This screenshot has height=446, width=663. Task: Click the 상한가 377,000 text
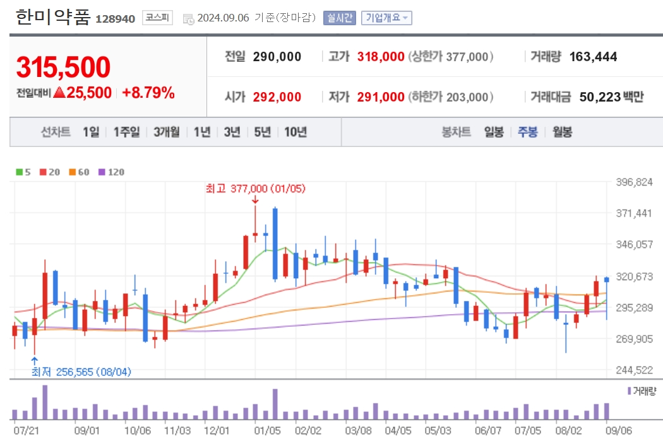[x=451, y=57]
